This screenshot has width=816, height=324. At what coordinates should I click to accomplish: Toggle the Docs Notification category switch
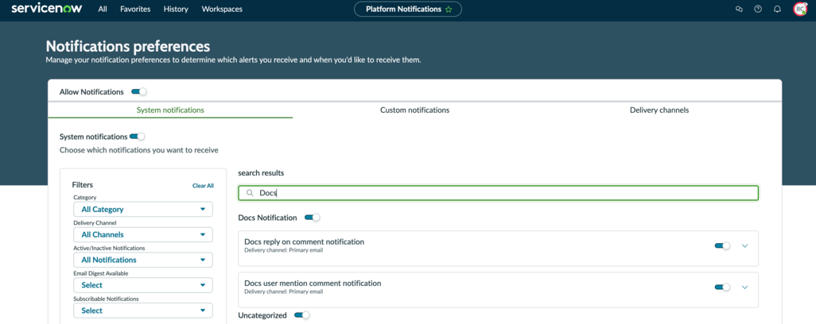tap(313, 218)
